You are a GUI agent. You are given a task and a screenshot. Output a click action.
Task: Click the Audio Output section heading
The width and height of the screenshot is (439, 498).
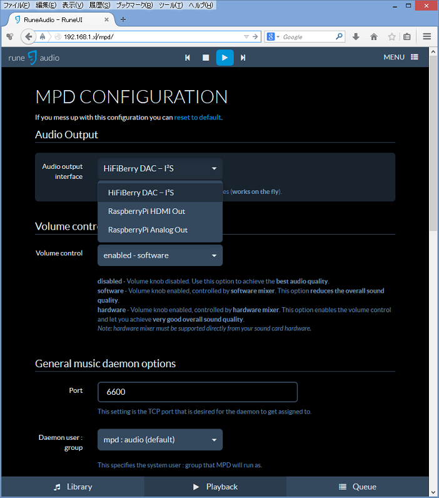(66, 135)
